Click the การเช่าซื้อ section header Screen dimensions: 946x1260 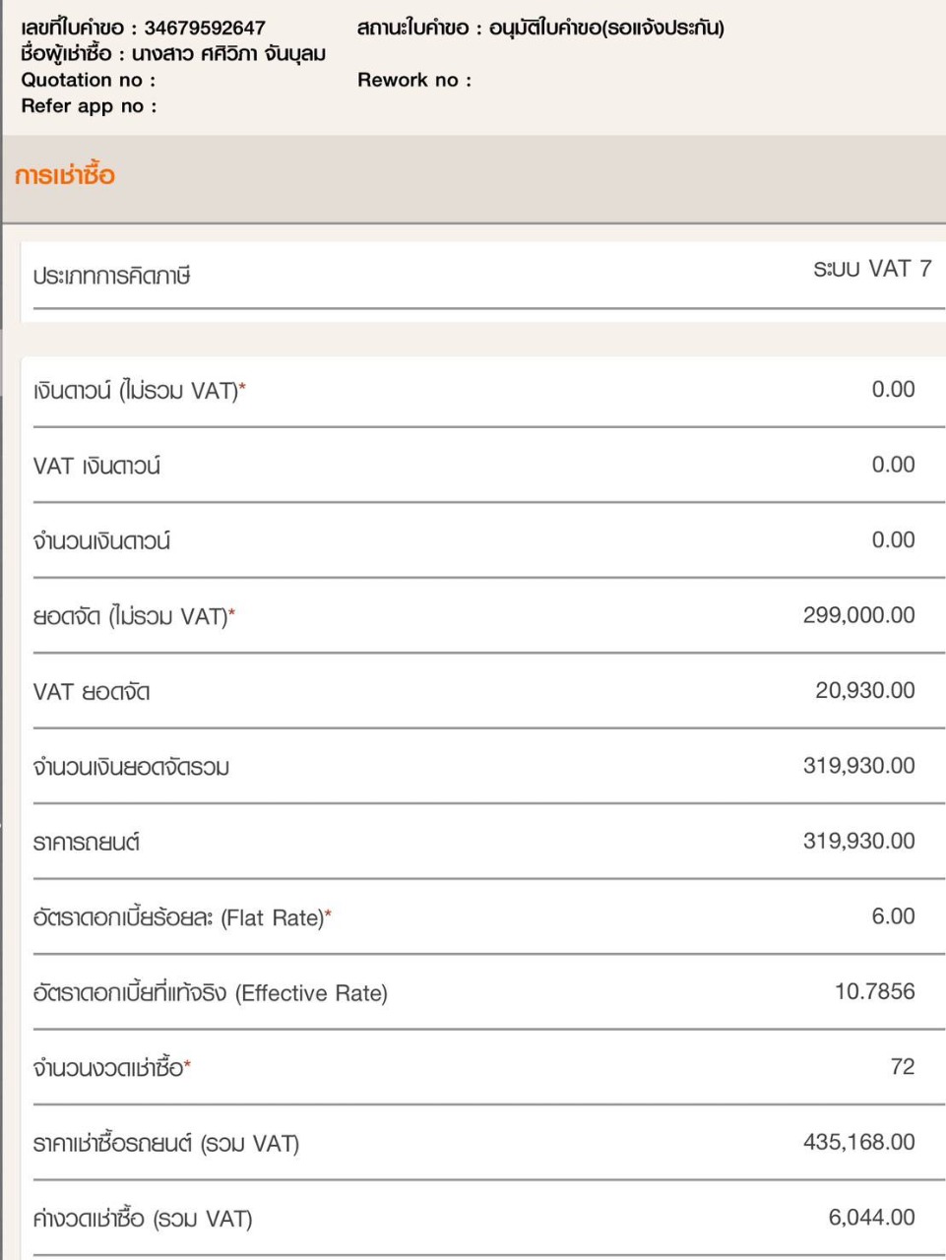(65, 176)
